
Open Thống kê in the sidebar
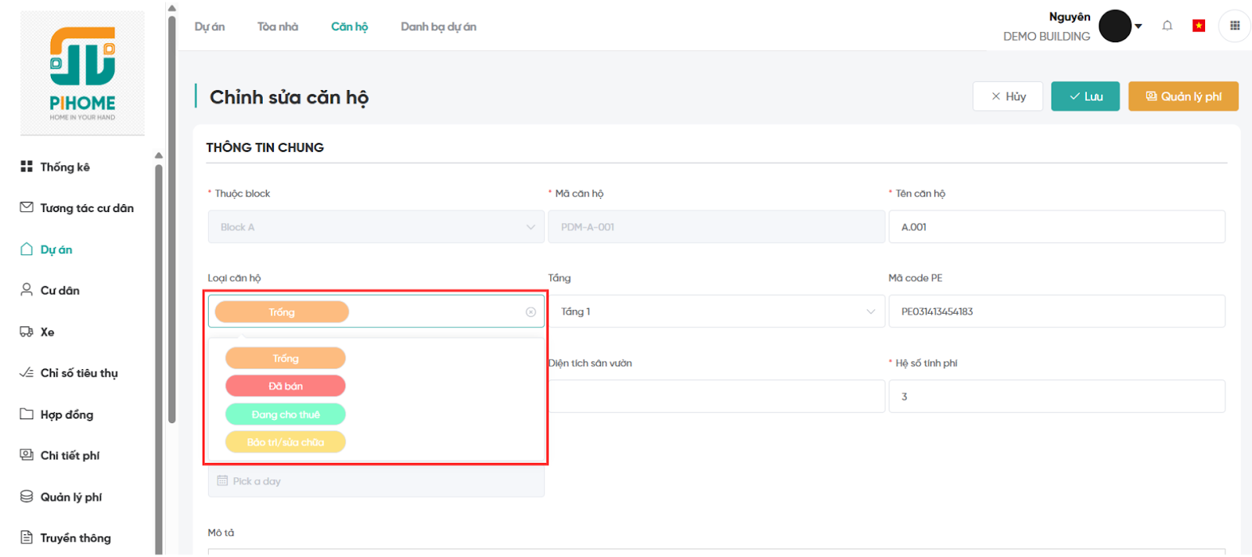point(65,167)
